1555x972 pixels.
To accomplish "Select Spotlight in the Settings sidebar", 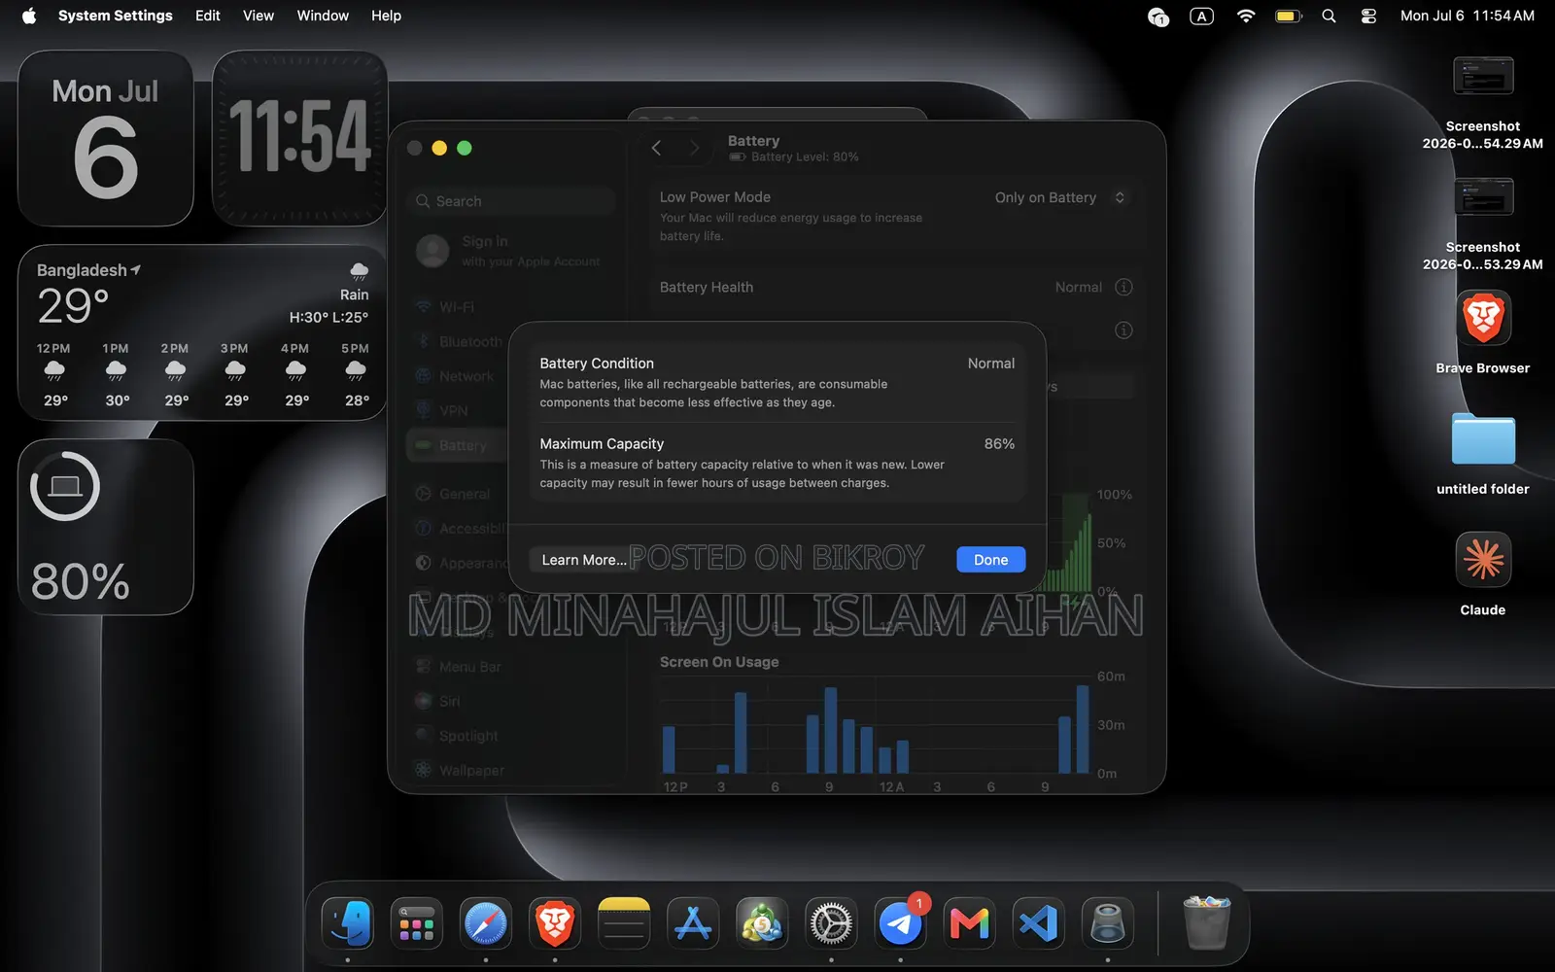I will [457, 736].
